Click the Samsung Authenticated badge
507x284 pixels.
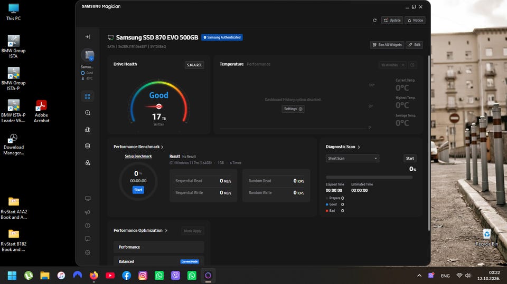tap(222, 37)
